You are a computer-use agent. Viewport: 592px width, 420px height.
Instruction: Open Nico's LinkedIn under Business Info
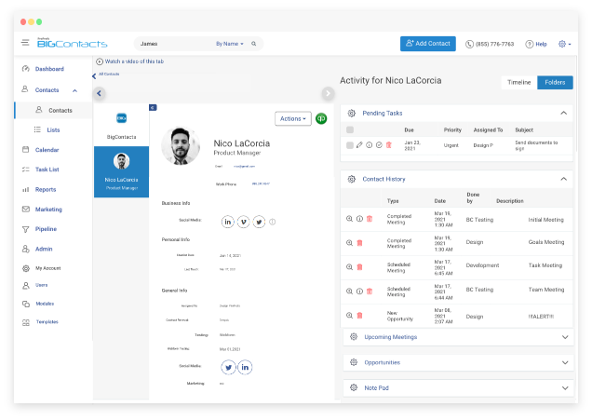(228, 222)
